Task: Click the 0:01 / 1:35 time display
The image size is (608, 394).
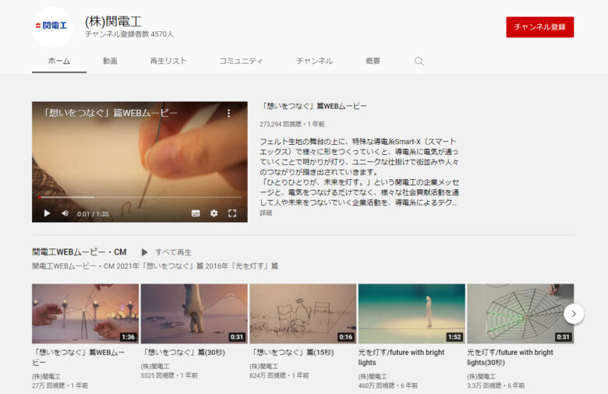Action: coord(93,214)
